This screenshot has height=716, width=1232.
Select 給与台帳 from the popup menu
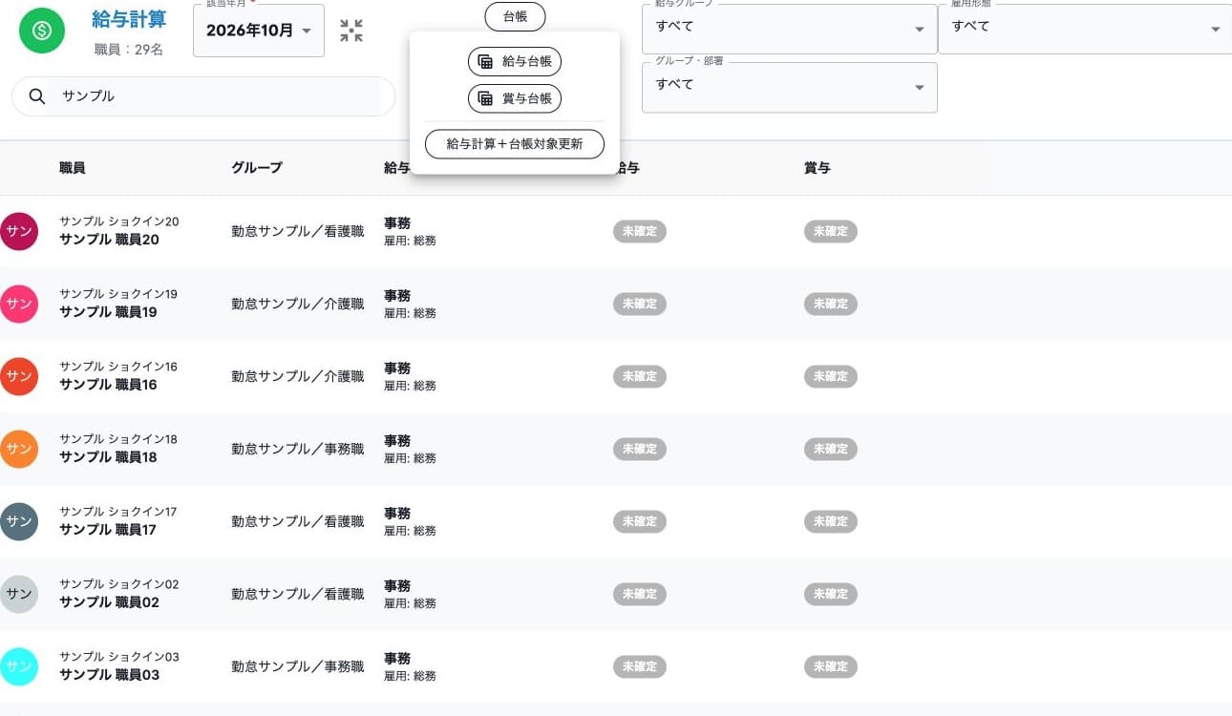(515, 62)
